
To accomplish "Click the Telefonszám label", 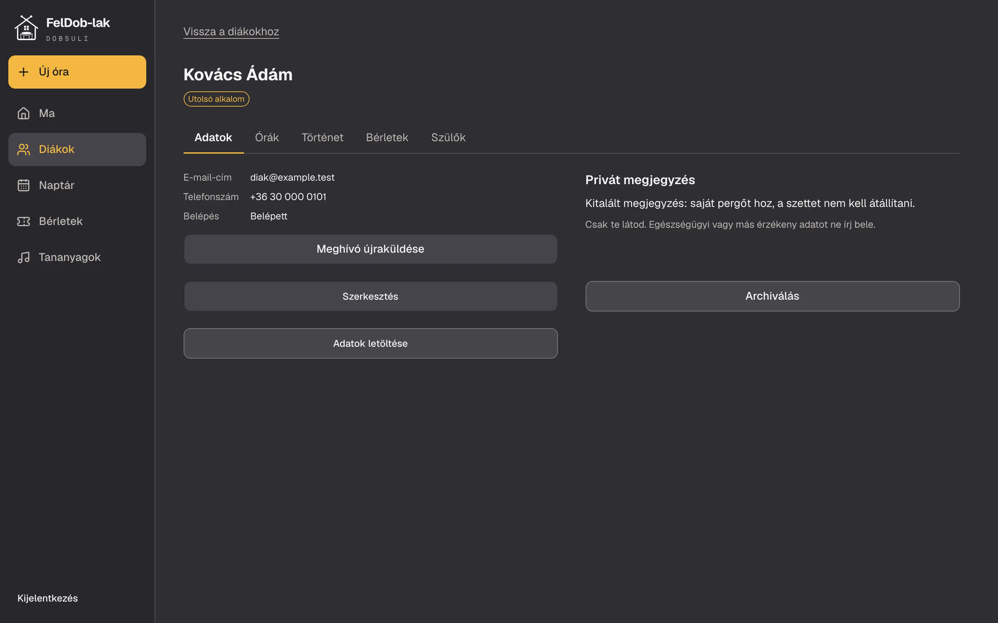I will point(211,197).
